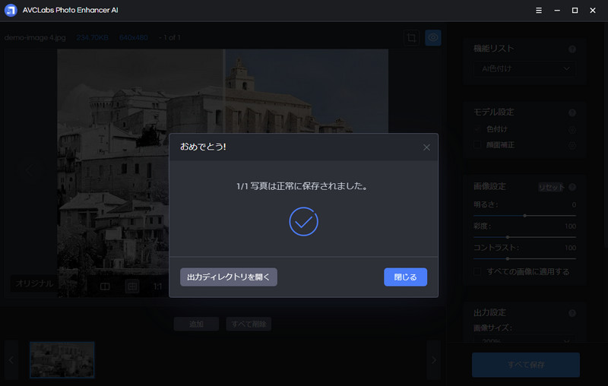This screenshot has height=386, width=608.
Task: Click the すべて削除 button
Action: (x=249, y=324)
